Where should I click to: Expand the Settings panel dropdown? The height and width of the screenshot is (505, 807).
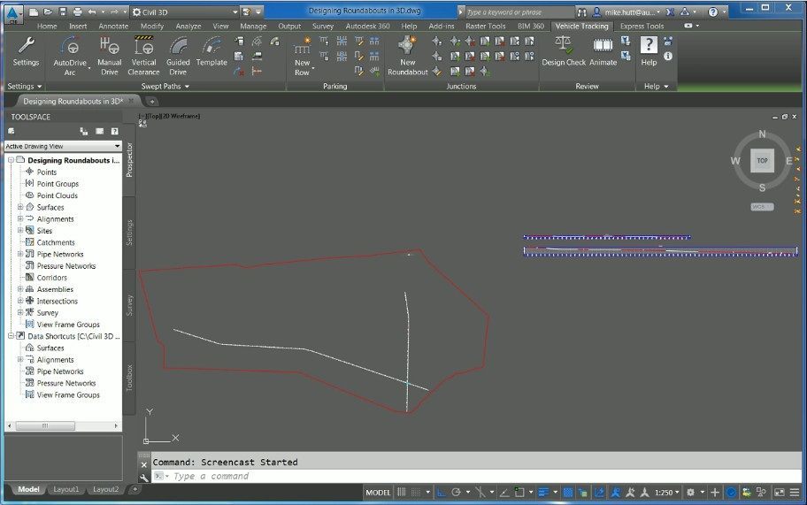[25, 87]
